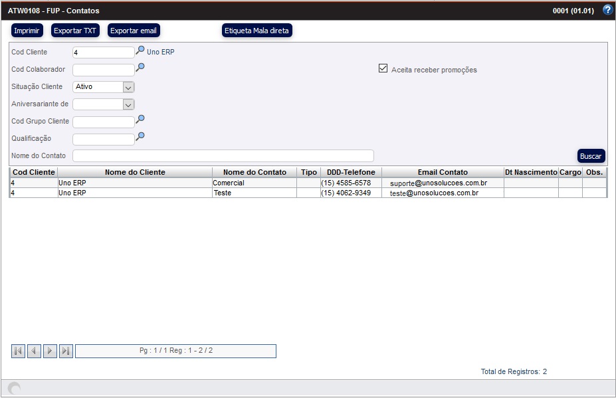Click Exportar TXT button
The width and height of the screenshot is (616, 398).
coord(75,31)
